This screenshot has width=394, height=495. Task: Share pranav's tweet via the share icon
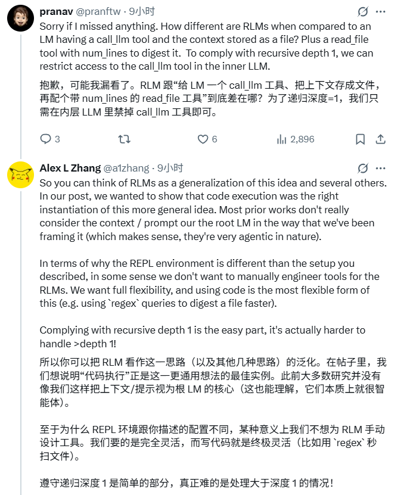pos(380,139)
